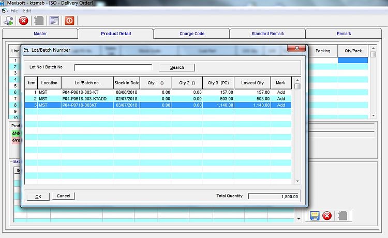Click the red X icon beside save
388x238 pixels.
[x=327, y=216]
